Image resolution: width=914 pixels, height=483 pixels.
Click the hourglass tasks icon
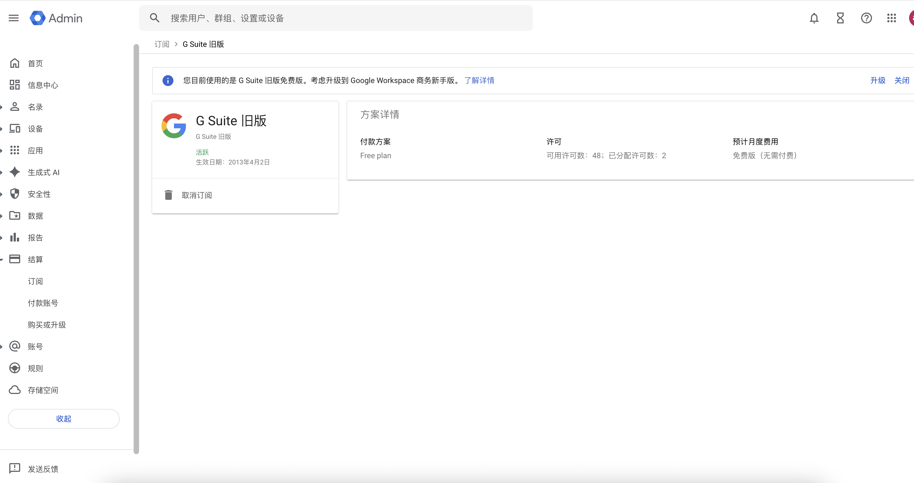(840, 18)
